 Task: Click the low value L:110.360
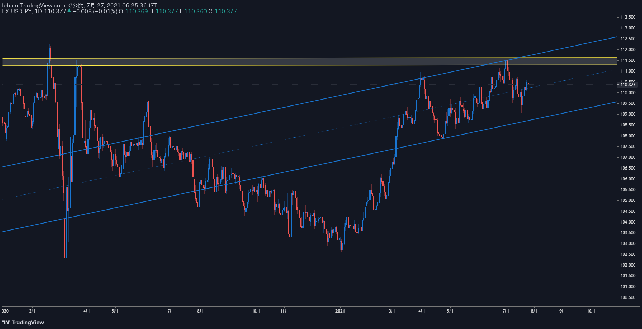[x=193, y=11]
